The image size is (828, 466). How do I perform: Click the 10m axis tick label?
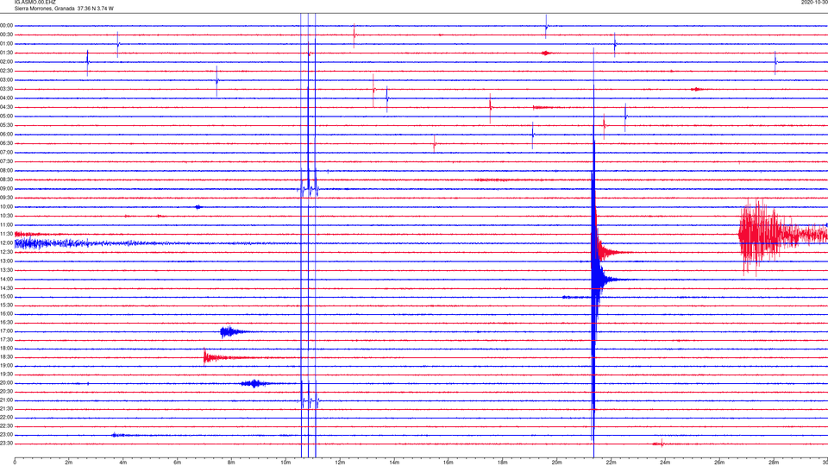pos(285,463)
